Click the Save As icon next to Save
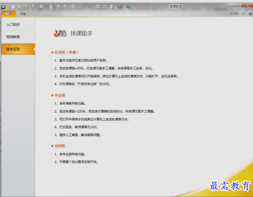This screenshot has height=197, width=253. coord(33,7)
